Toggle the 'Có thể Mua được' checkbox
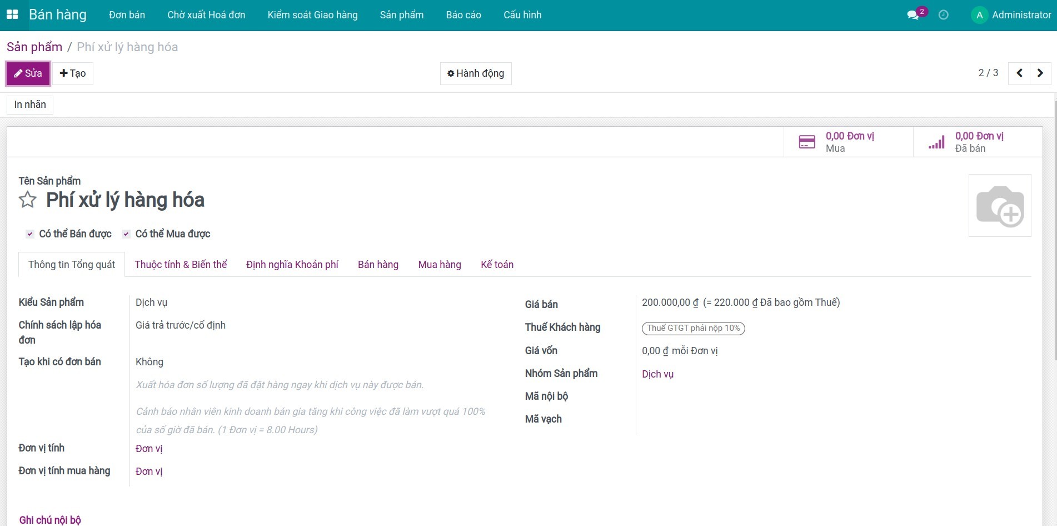 126,234
